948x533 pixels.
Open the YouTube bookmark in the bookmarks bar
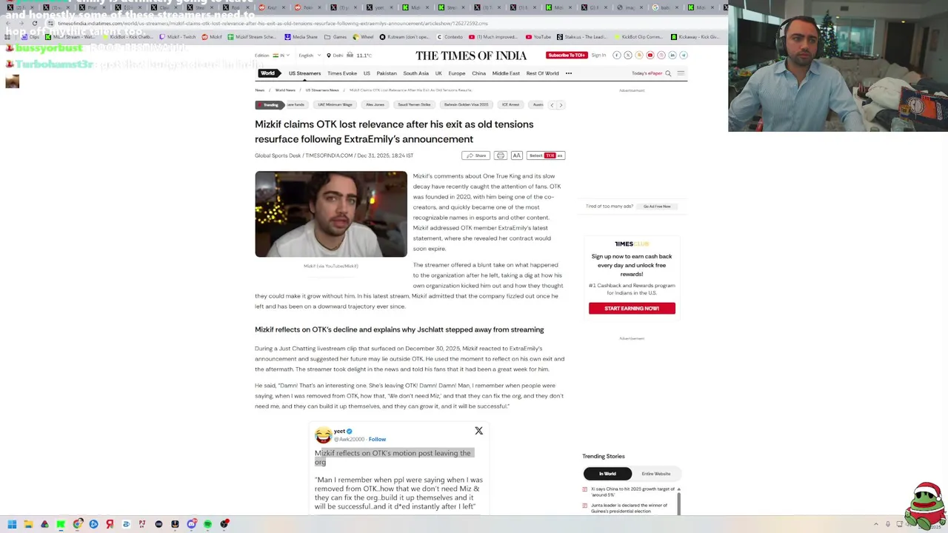pos(538,37)
